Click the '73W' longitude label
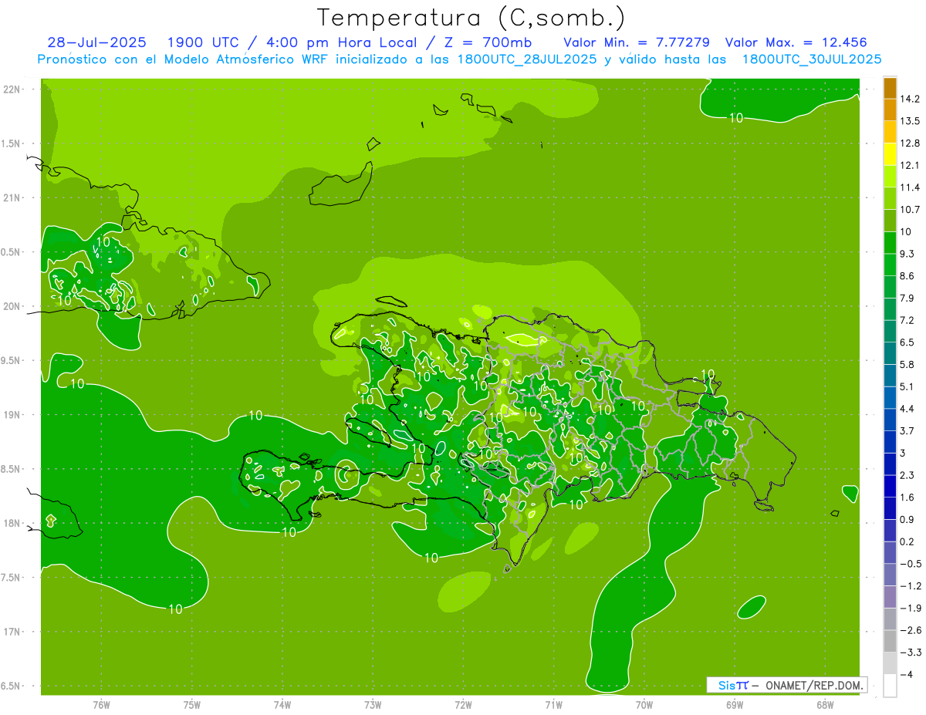Image resolution: width=926 pixels, height=715 pixels. pos(373,705)
